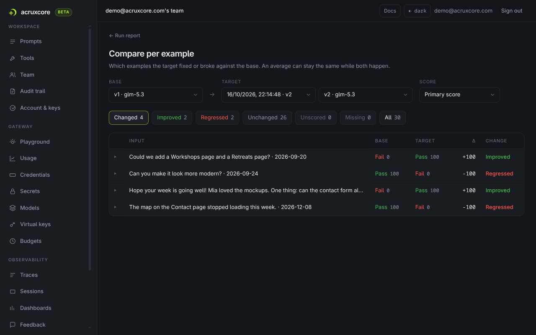Open Prompts via its sidebar icon

click(x=13, y=41)
